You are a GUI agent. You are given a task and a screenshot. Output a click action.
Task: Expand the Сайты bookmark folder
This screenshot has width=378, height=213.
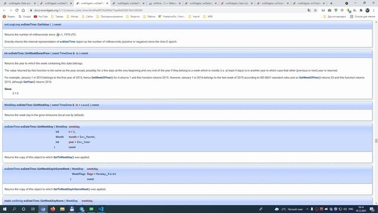(x=87, y=17)
